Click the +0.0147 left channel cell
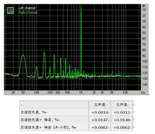Image resolution: width=155 pixels, height=134 pixels. click(x=100, y=120)
